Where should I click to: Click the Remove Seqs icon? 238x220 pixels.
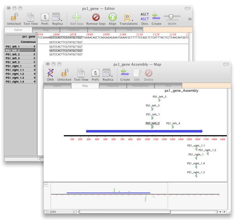pos(96,17)
